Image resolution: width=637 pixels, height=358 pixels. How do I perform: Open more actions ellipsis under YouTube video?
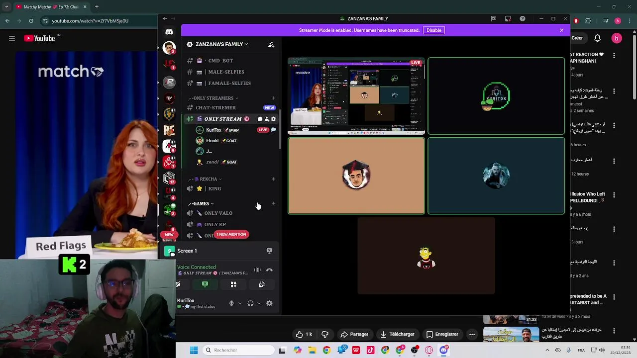click(472, 334)
